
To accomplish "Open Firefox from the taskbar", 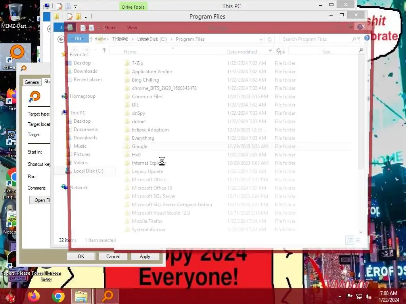I will 34,296.
